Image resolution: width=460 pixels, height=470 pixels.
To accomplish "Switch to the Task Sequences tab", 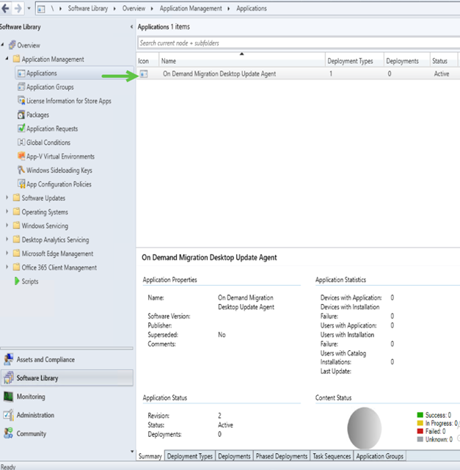I will click(332, 456).
